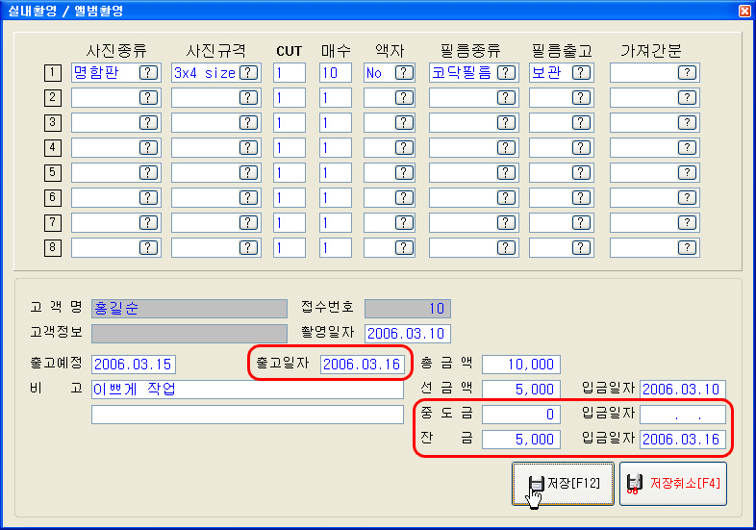Screen dimensions: 756x530
Task: Click the 사진종류 question-mark button in row 8
Action: point(148,248)
